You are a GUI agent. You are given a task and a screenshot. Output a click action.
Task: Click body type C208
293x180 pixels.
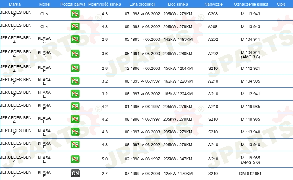pyautogui.click(x=213, y=14)
